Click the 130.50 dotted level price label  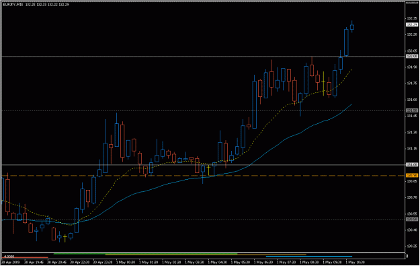(x=412, y=220)
